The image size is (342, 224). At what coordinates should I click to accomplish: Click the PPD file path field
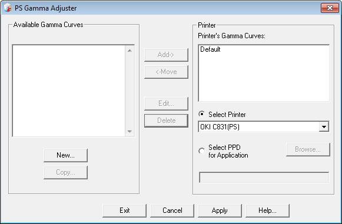[264, 178]
